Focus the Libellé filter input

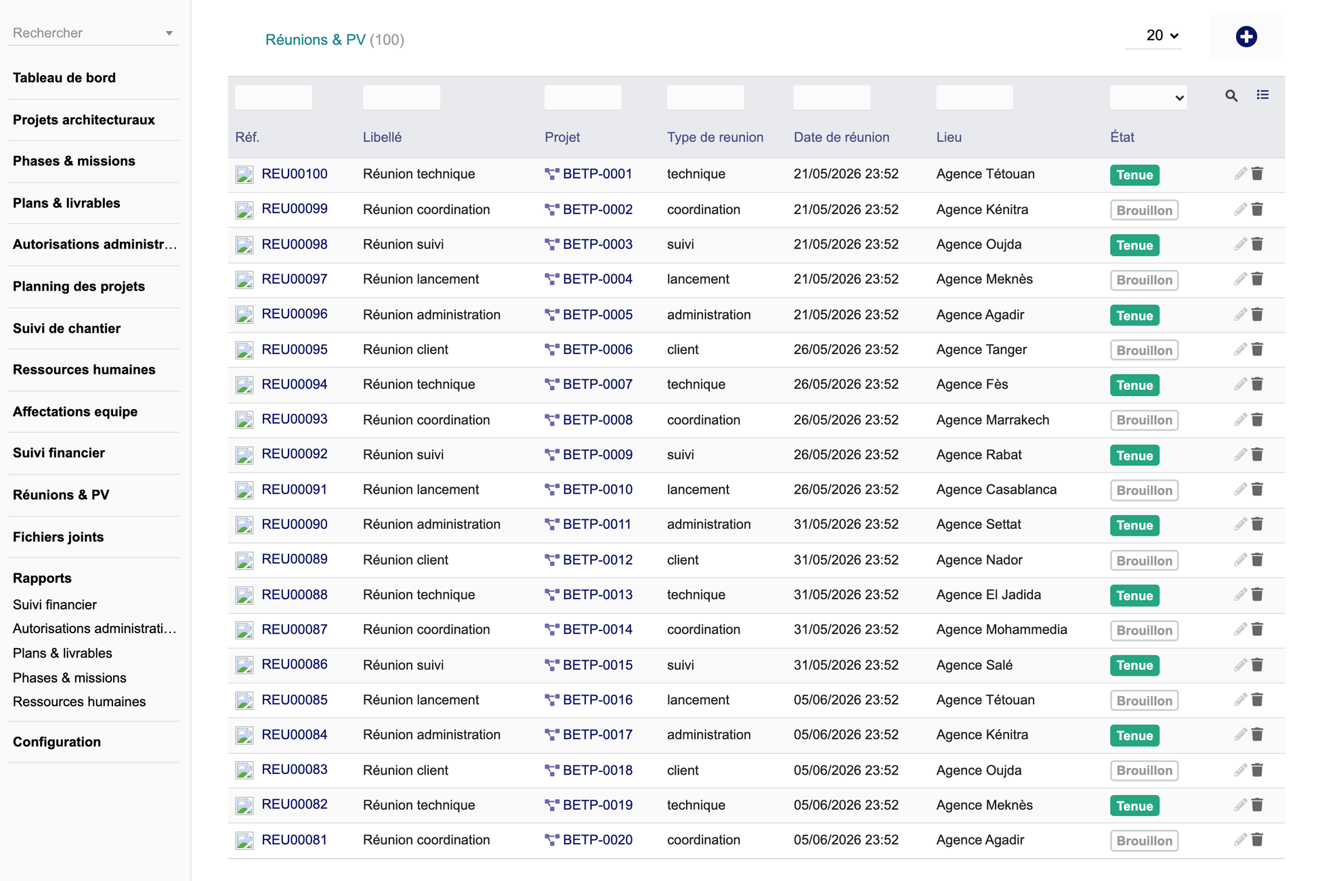point(402,98)
